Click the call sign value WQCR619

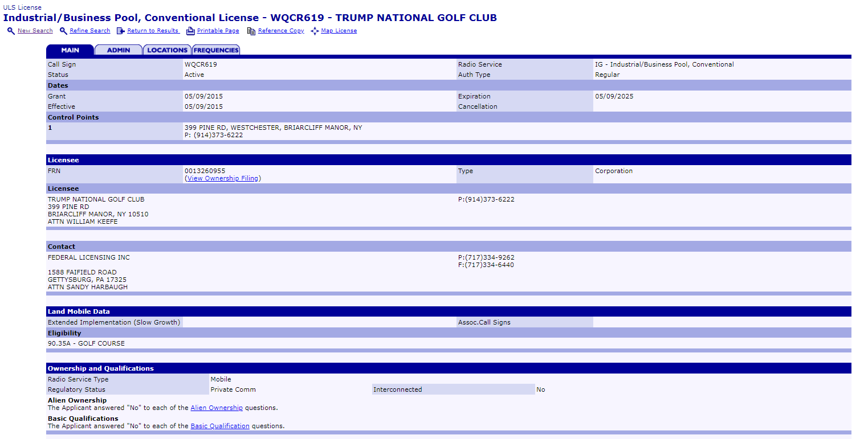201,64
